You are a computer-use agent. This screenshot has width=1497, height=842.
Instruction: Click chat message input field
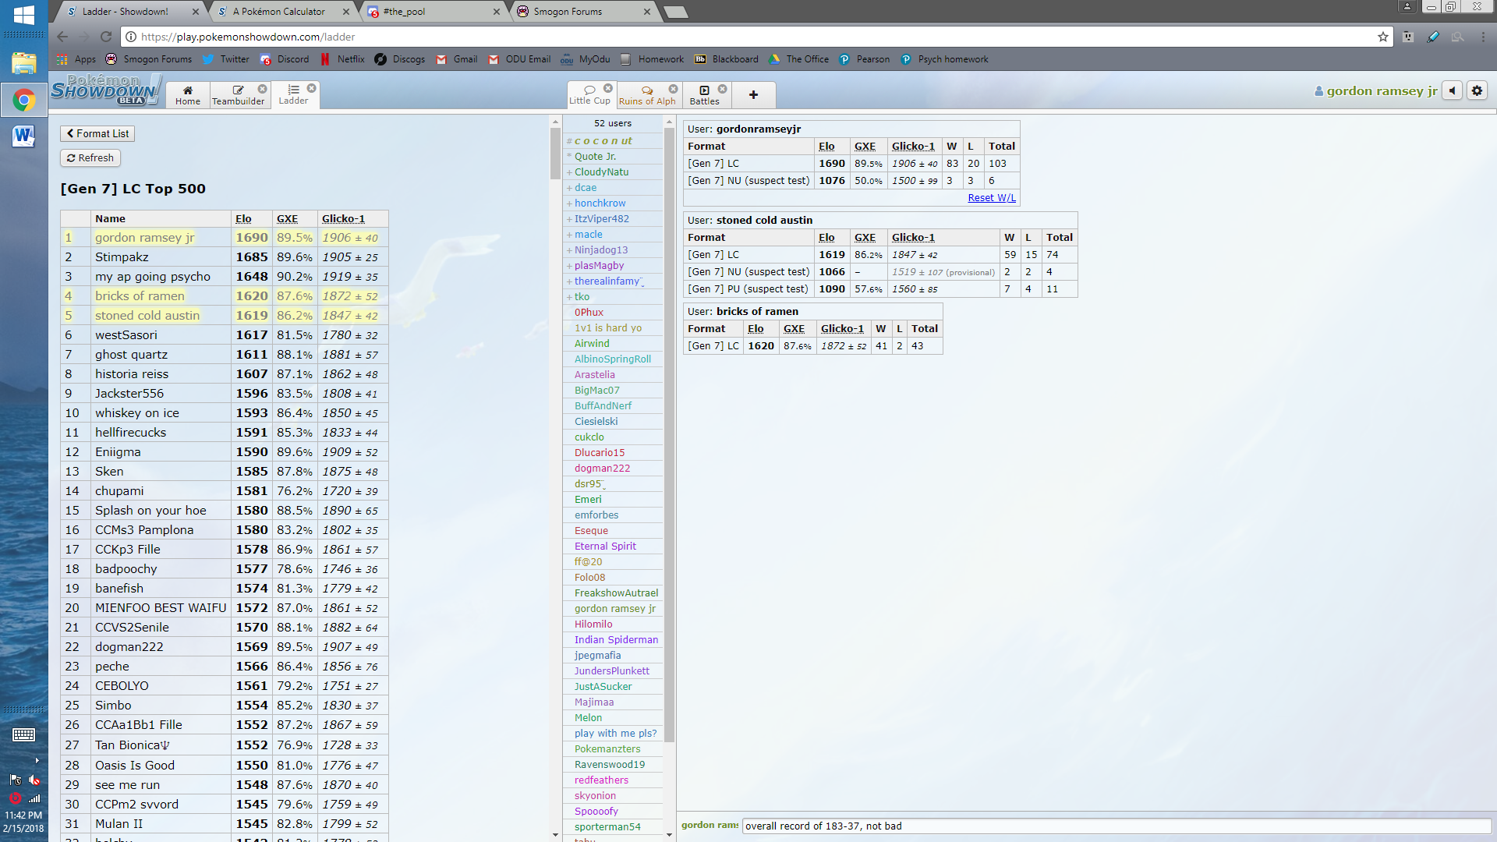pyautogui.click(x=1117, y=826)
